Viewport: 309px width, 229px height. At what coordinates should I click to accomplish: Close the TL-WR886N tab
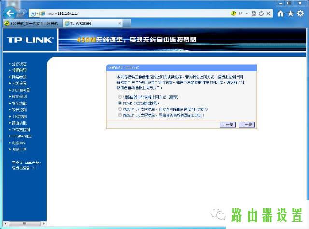click(x=119, y=23)
